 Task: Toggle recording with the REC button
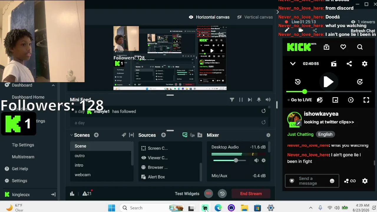(209, 193)
